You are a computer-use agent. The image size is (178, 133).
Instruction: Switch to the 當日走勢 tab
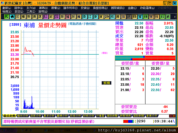9,116
